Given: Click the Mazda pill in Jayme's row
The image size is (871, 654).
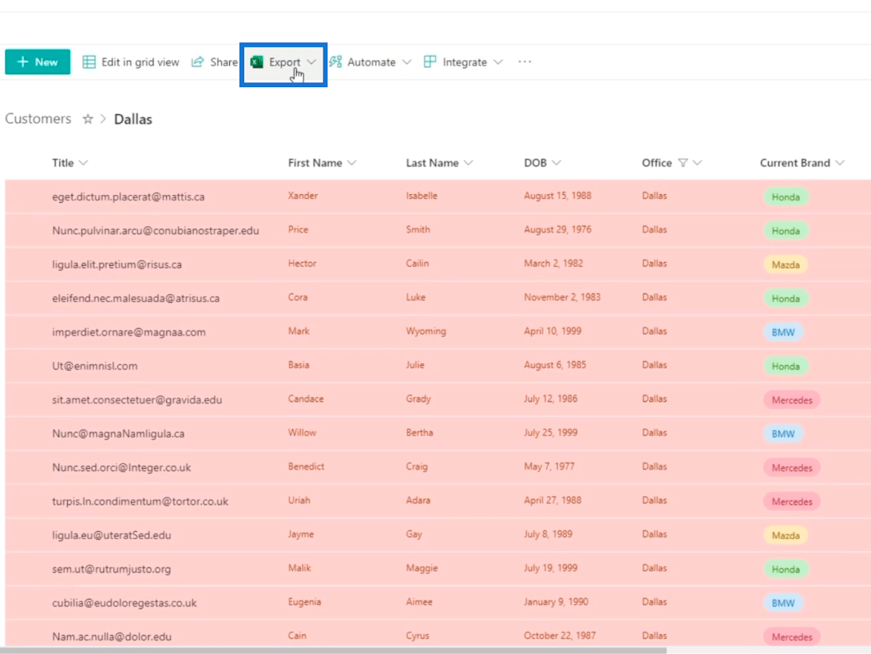Looking at the screenshot, I should pyautogui.click(x=786, y=536).
